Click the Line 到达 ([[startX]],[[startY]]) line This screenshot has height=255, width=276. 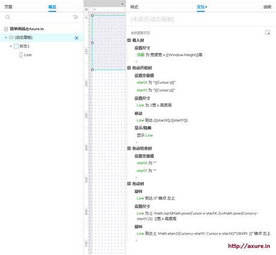click(162, 121)
